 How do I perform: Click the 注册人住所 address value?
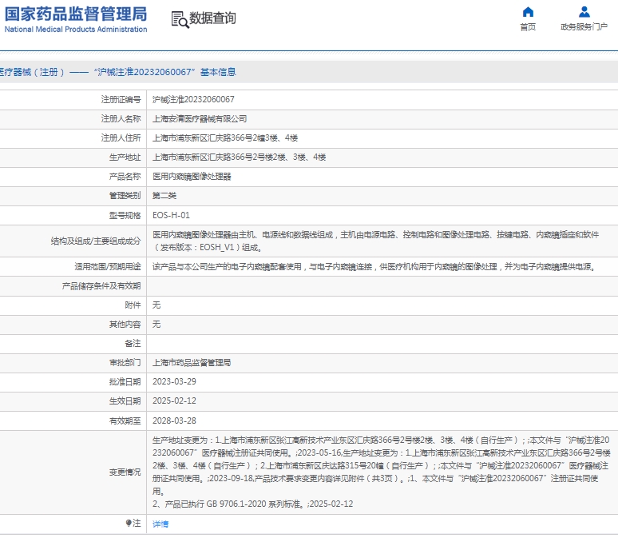click(225, 137)
